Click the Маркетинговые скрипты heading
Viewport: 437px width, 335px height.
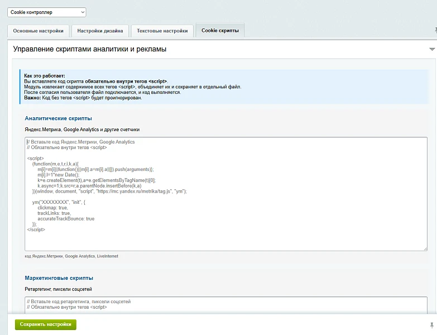59,278
